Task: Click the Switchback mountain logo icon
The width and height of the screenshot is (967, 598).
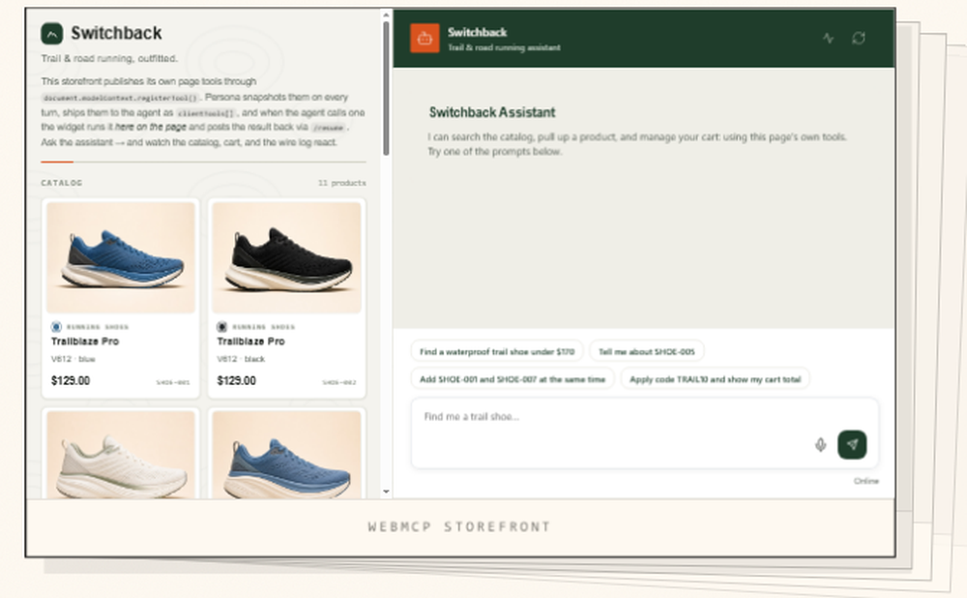Action: pos(52,33)
